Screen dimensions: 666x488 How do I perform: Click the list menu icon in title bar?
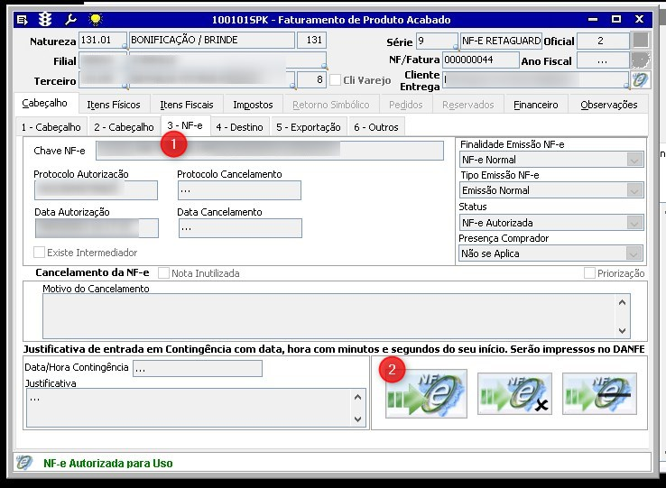(x=22, y=20)
